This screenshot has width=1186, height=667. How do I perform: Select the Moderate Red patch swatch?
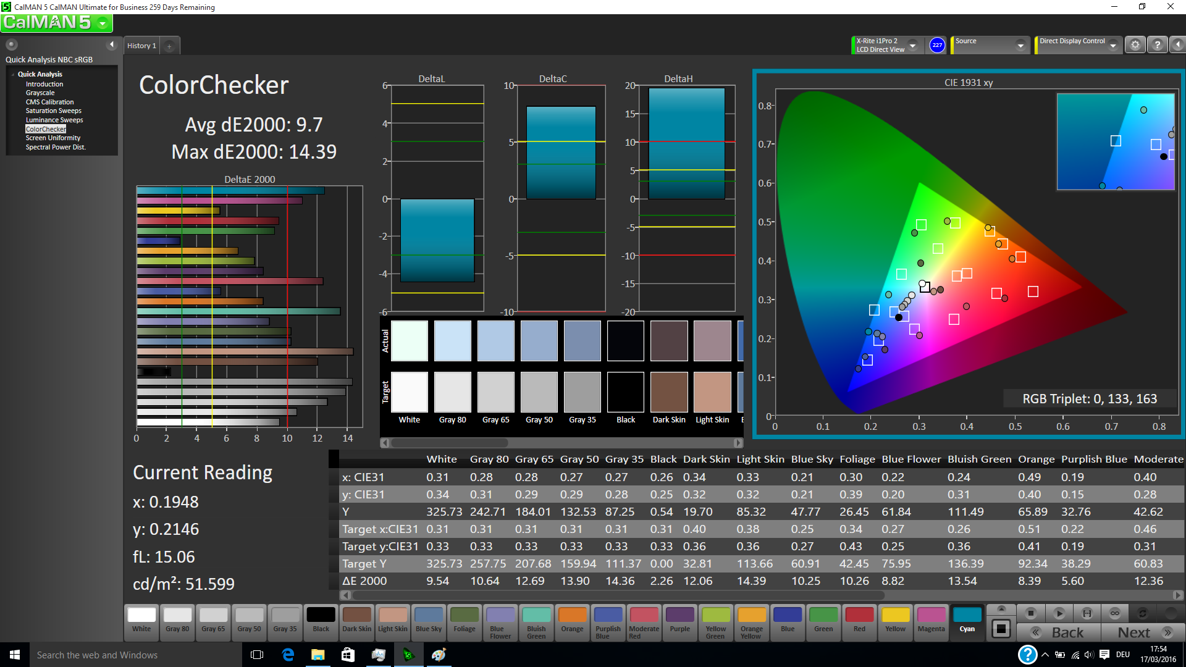click(644, 622)
